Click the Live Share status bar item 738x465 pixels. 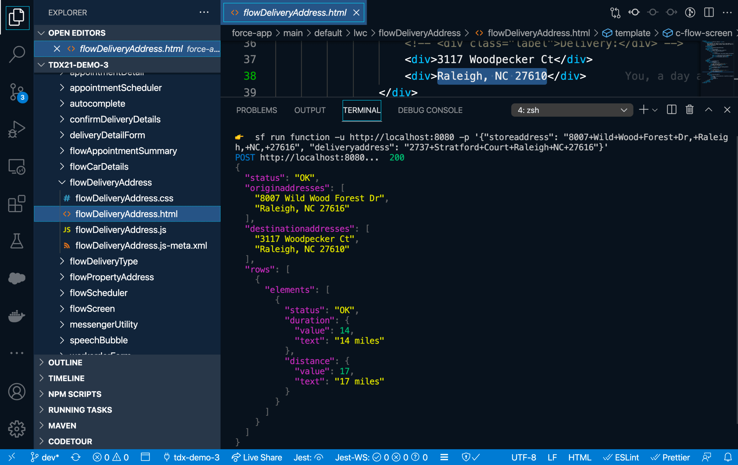[257, 457]
